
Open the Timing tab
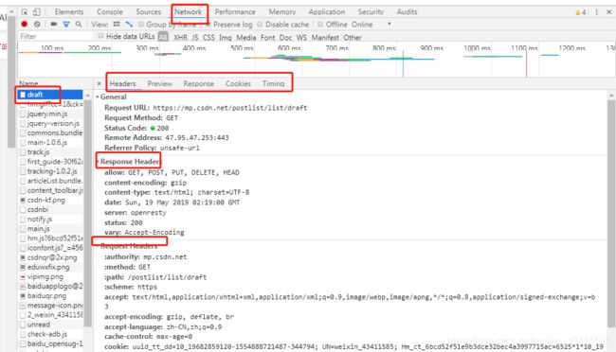(274, 83)
